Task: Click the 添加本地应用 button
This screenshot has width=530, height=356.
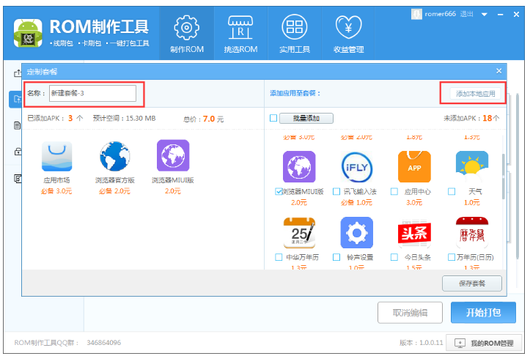Action: tap(475, 94)
